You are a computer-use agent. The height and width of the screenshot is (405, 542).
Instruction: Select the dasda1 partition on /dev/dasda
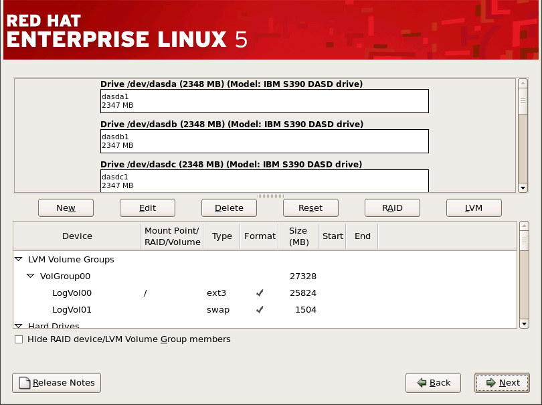[x=264, y=100]
